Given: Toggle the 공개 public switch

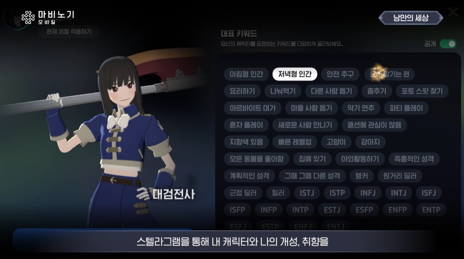Looking at the screenshot, I should 448,44.
